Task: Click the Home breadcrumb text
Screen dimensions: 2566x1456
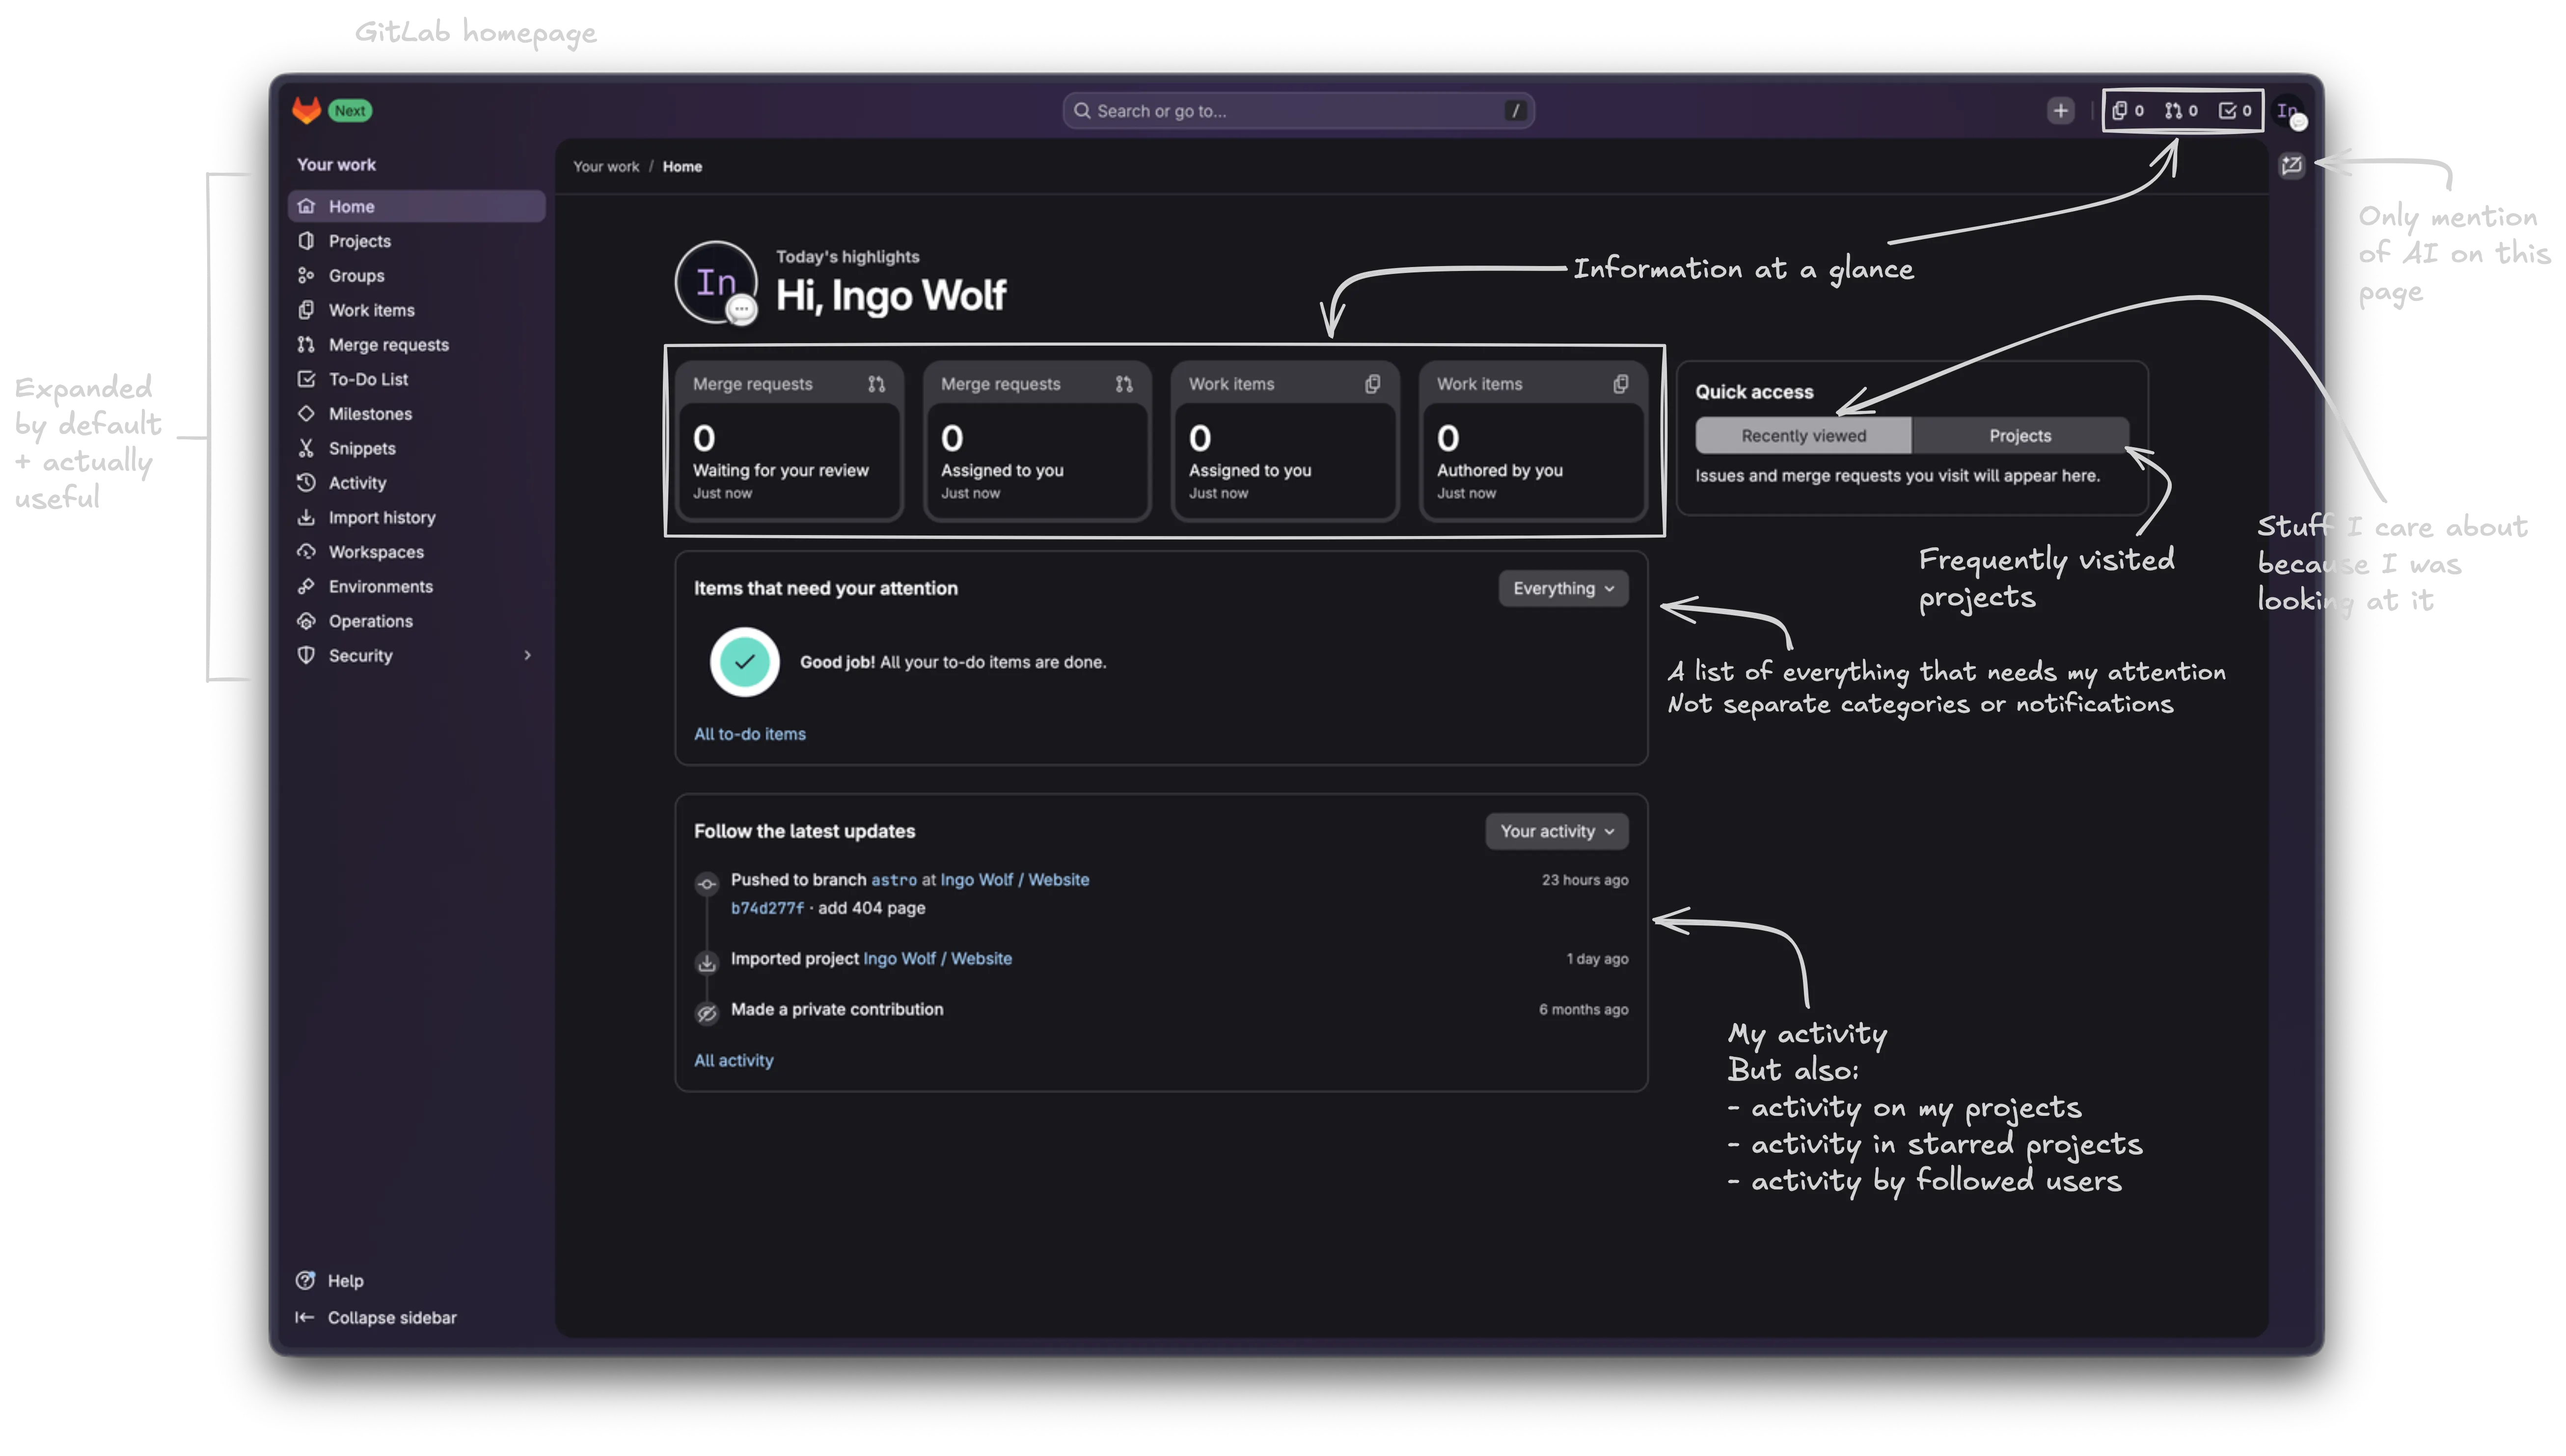Action: (682, 166)
